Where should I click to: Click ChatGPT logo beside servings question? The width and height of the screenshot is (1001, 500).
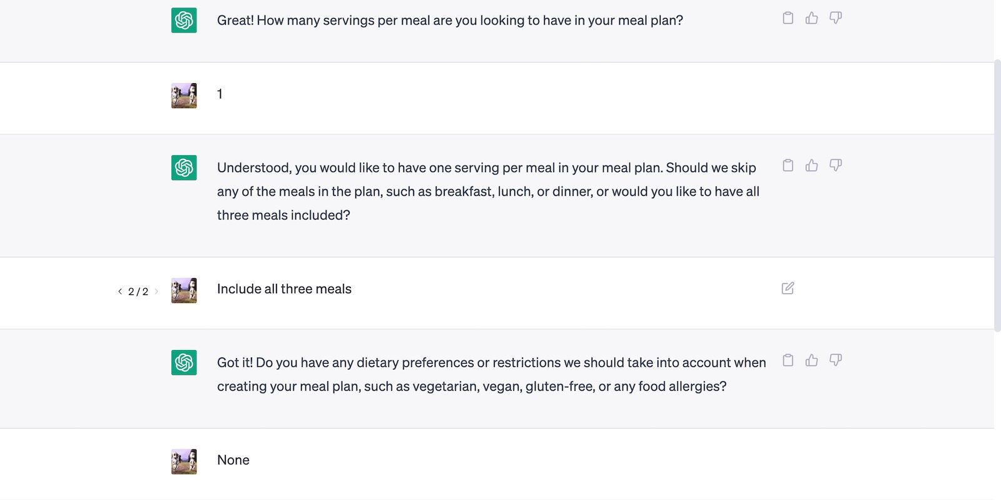184,21
